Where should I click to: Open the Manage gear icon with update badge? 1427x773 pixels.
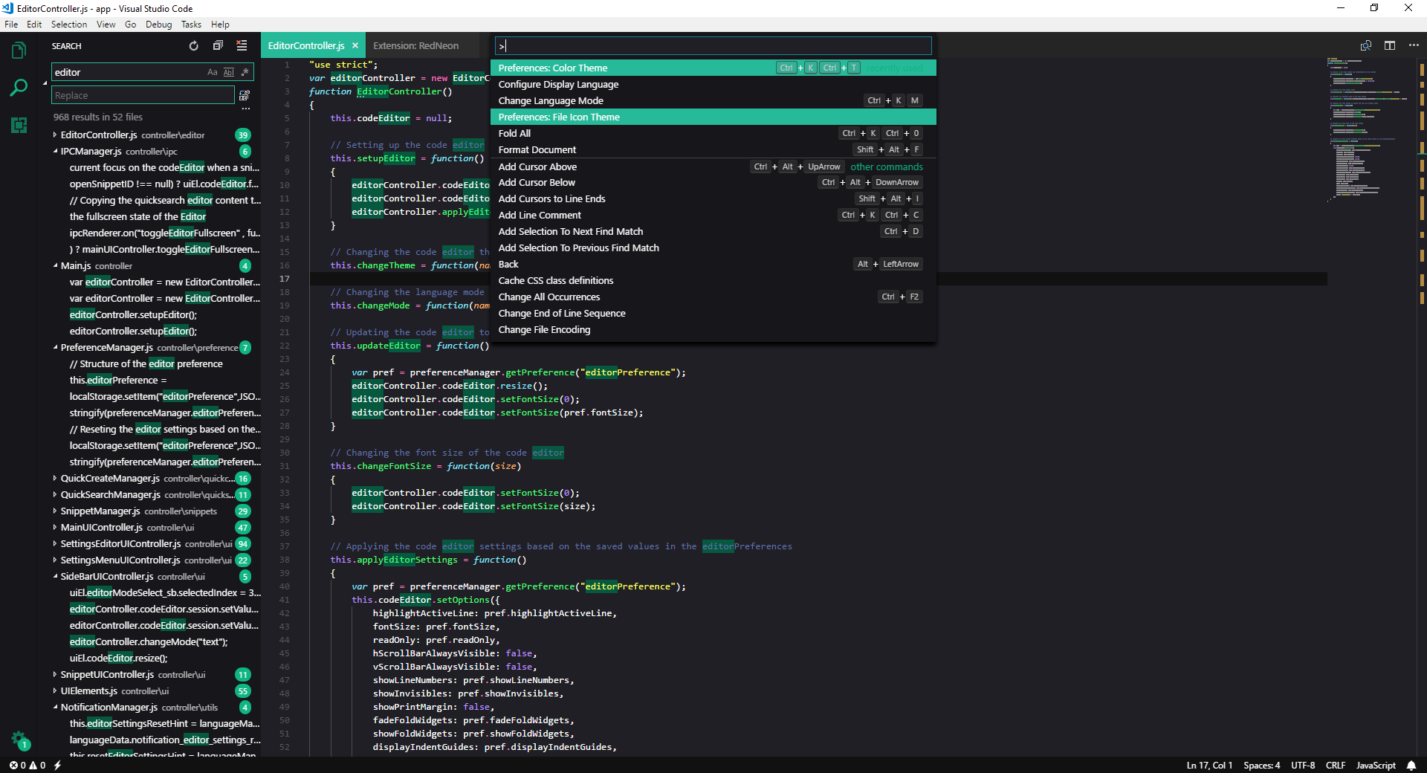click(x=19, y=740)
